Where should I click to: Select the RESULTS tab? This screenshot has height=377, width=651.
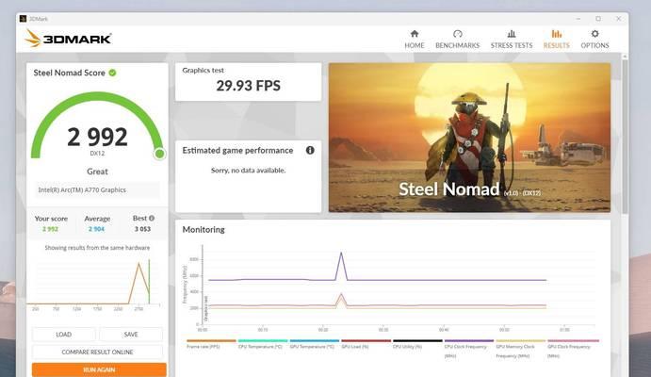click(x=557, y=40)
